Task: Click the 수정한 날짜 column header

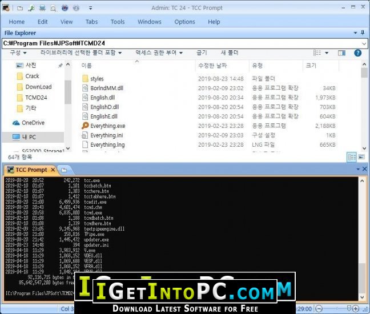Action: click(213, 66)
